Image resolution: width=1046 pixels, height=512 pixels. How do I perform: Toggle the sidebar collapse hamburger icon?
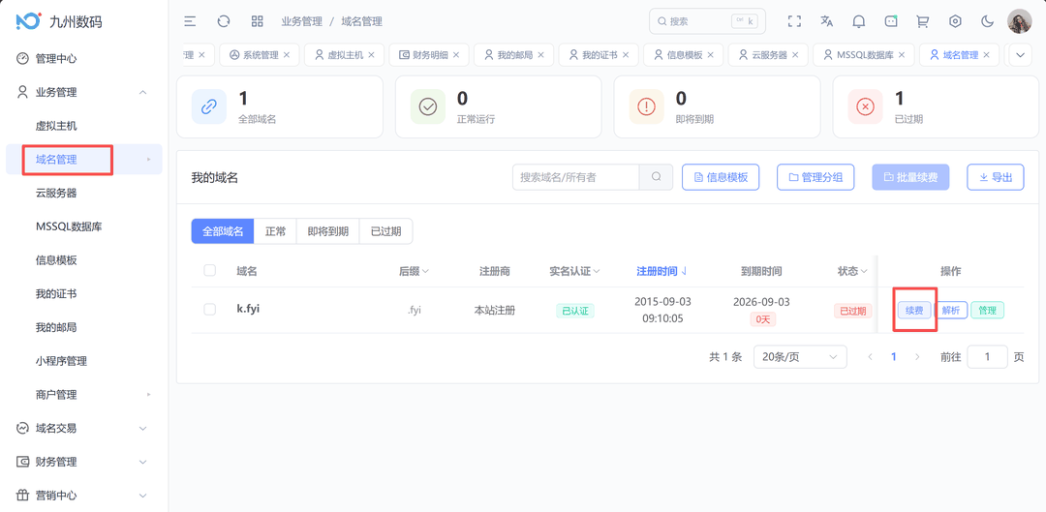tap(190, 21)
